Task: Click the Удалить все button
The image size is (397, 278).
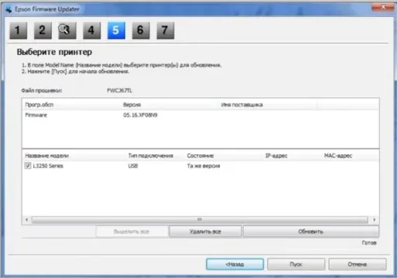Action: click(x=205, y=232)
